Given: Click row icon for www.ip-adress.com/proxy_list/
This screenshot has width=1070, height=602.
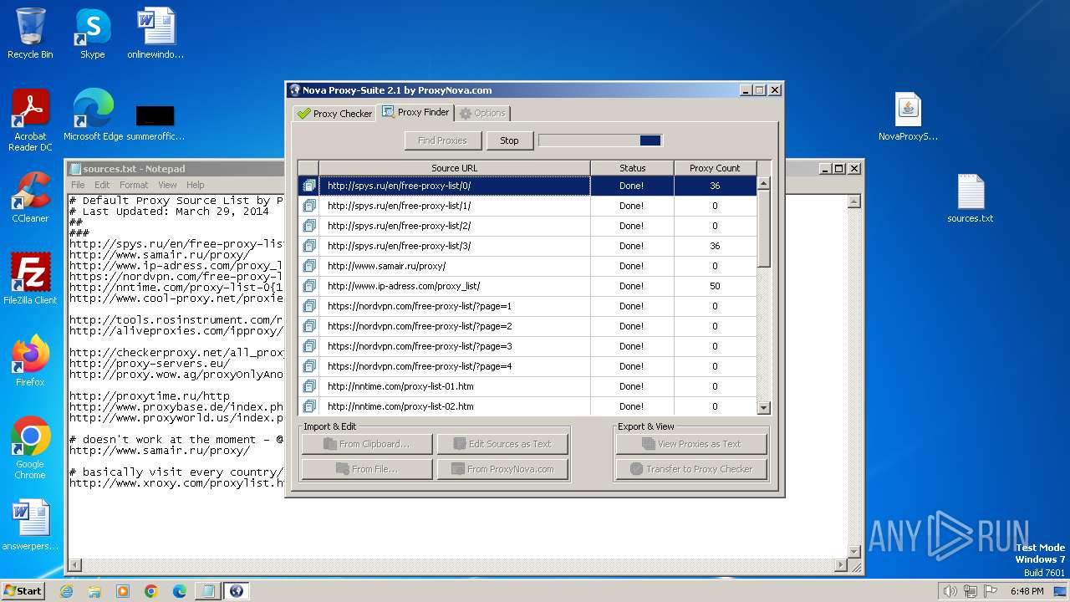Looking at the screenshot, I should click(x=308, y=286).
